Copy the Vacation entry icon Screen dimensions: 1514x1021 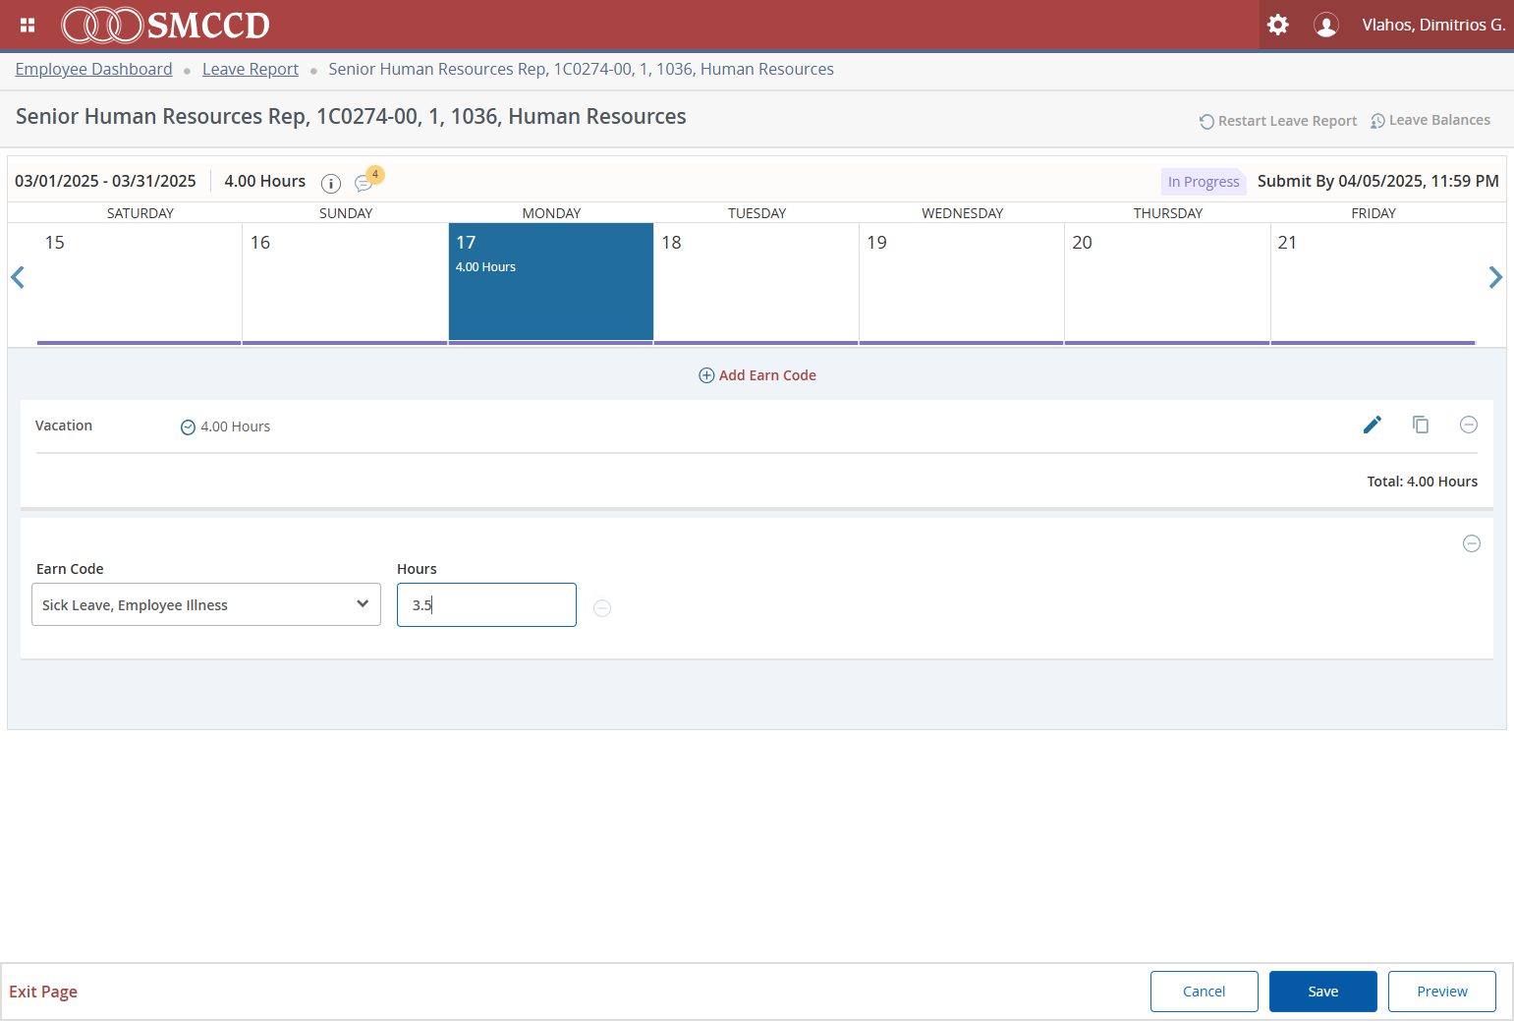[x=1421, y=425]
